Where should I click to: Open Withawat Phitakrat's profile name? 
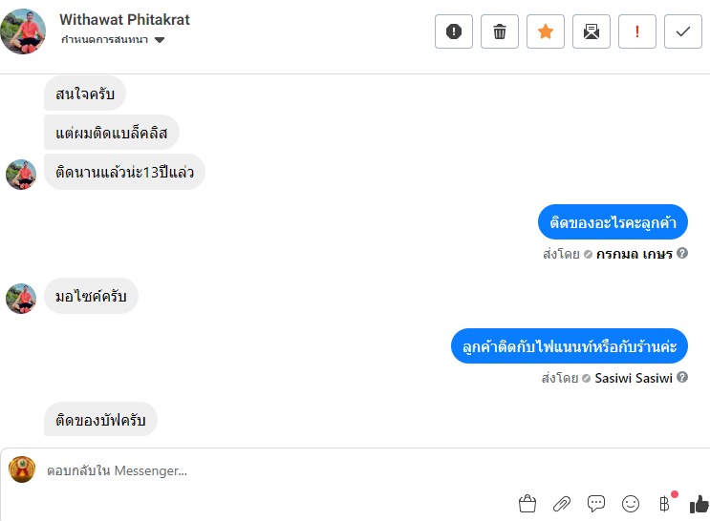pos(124,20)
